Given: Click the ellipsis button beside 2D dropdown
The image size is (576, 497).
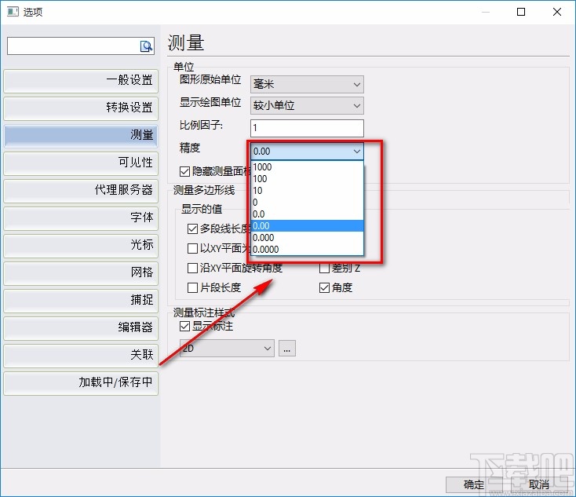Looking at the screenshot, I should (x=287, y=348).
